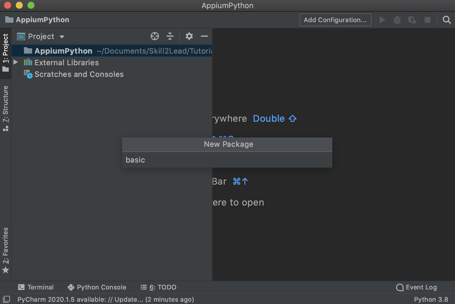
Task: Open Project panel gear settings
Action: click(189, 36)
